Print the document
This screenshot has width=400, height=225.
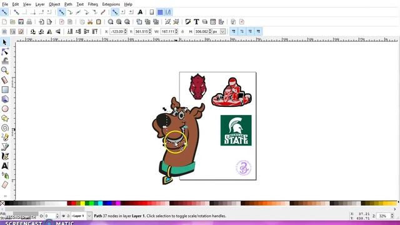pos(29,22)
